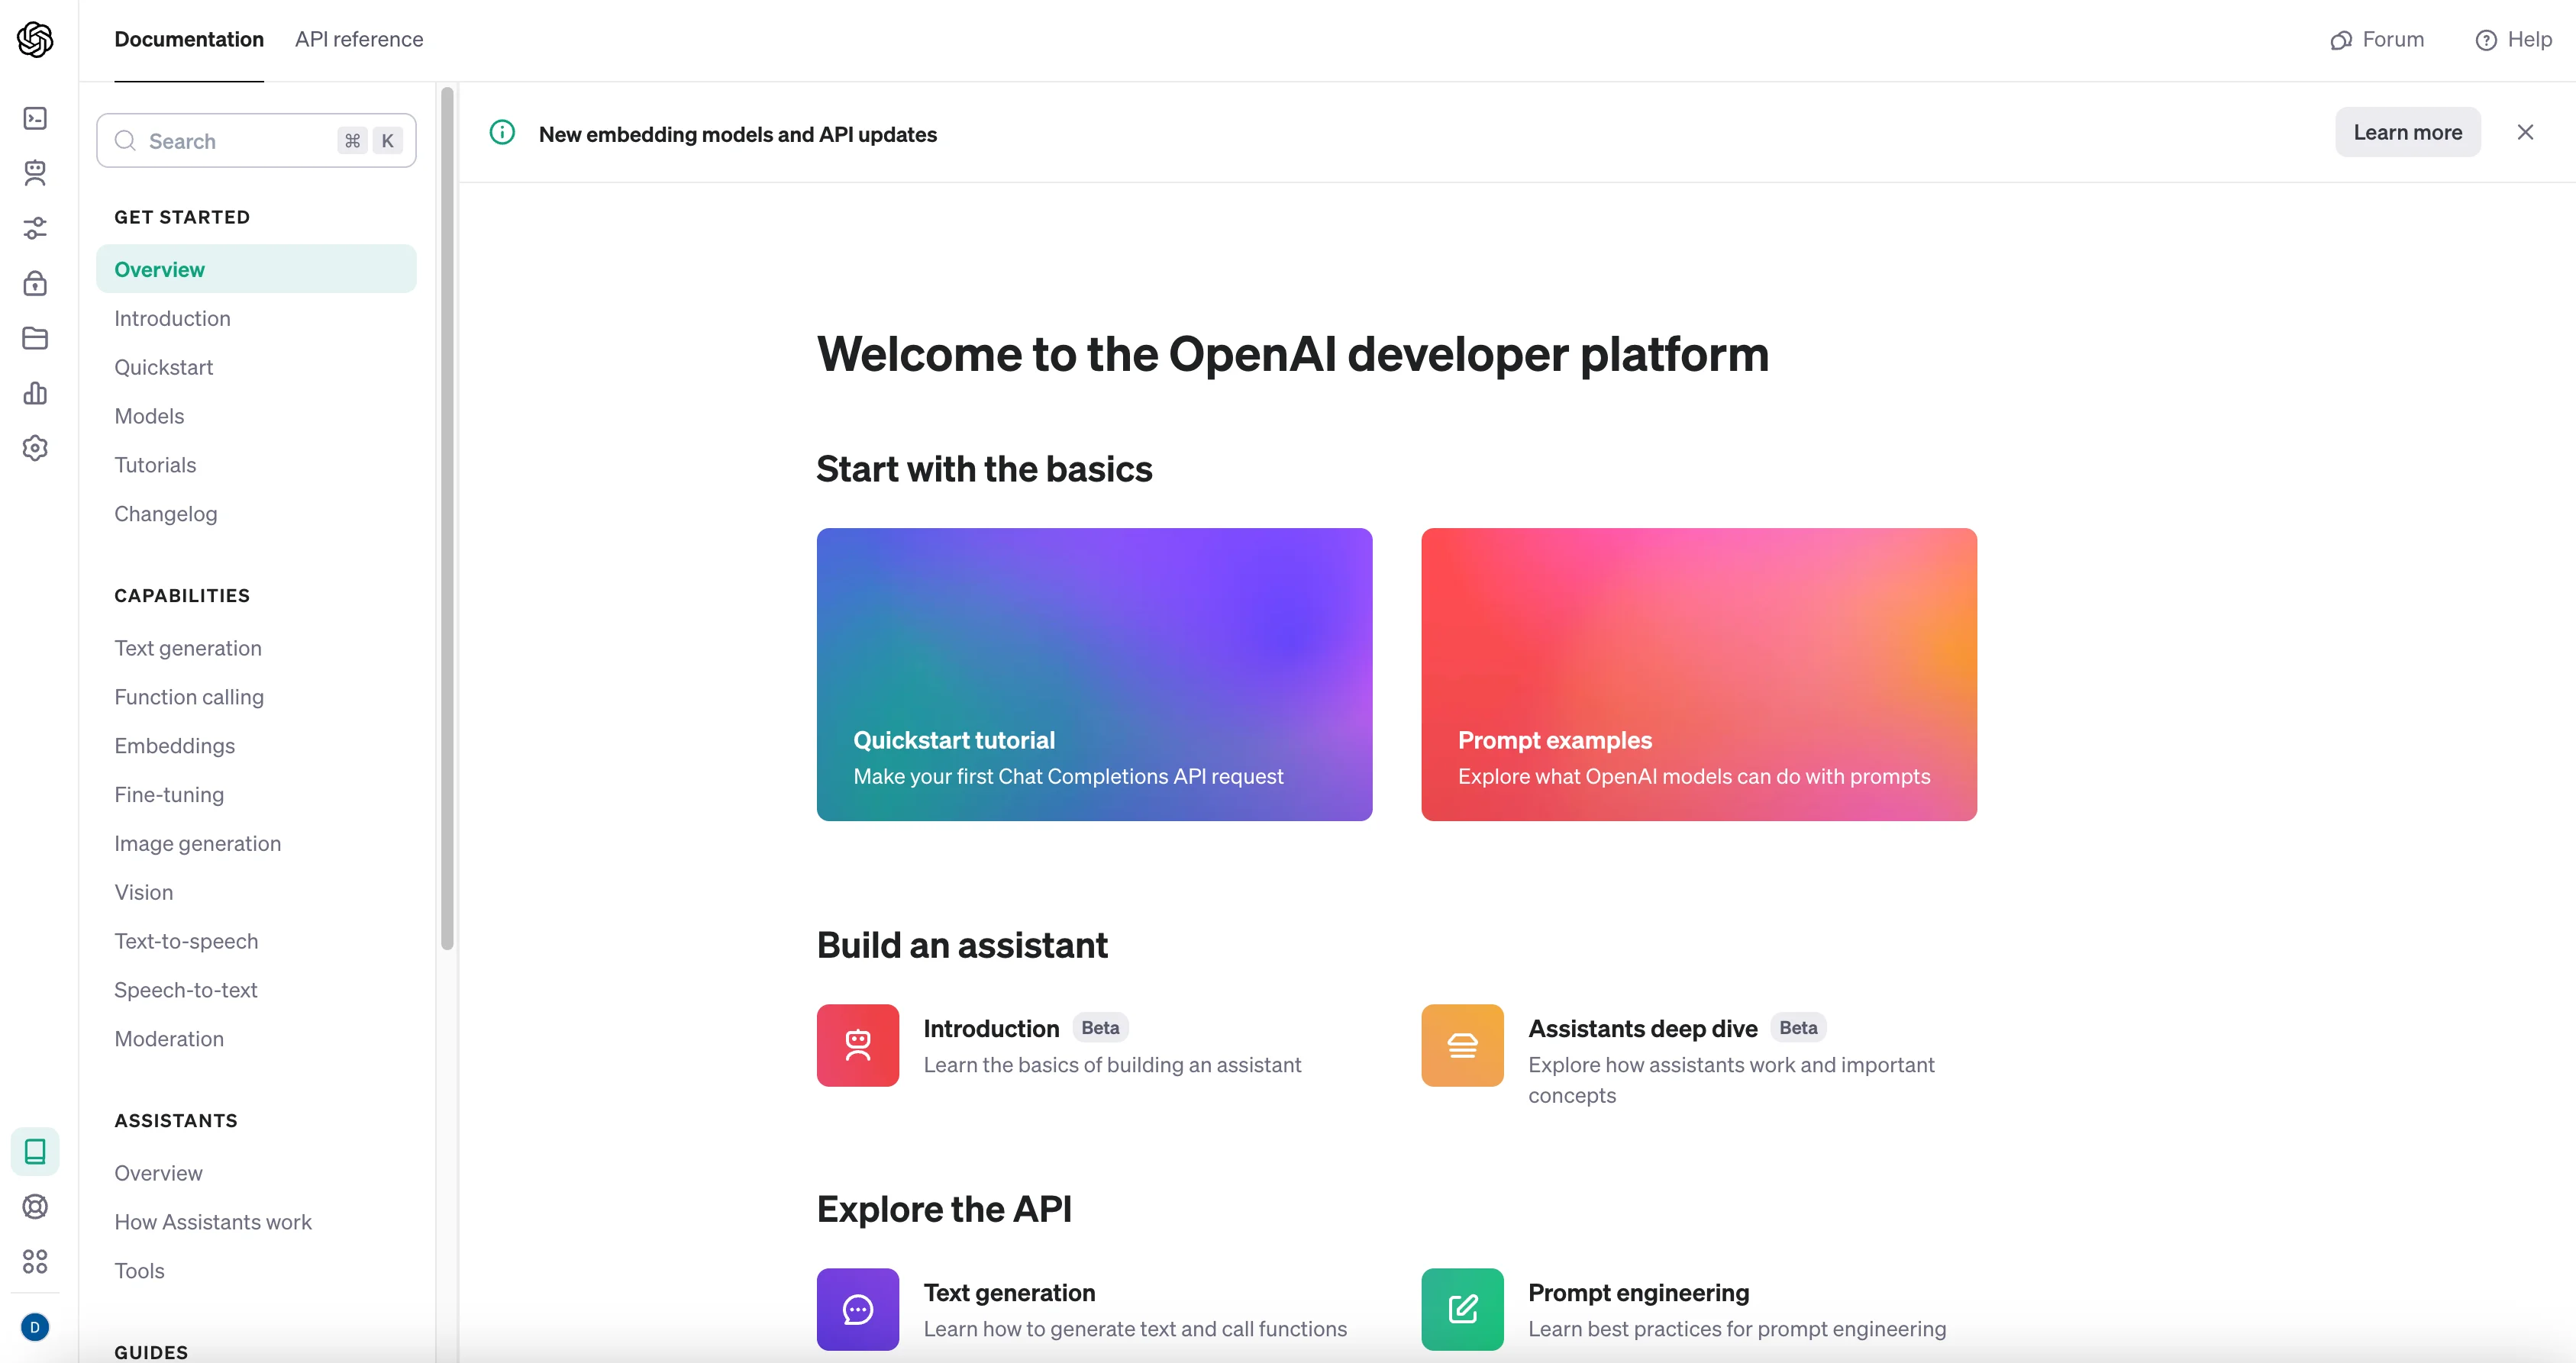Open the Fine-tuning sliders icon in left rail
Viewport: 2576px width, 1363px height.
(35, 228)
